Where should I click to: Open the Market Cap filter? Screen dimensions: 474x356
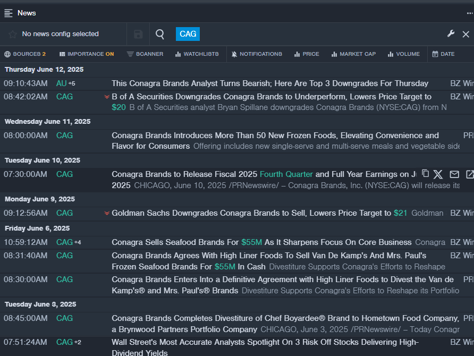353,54
